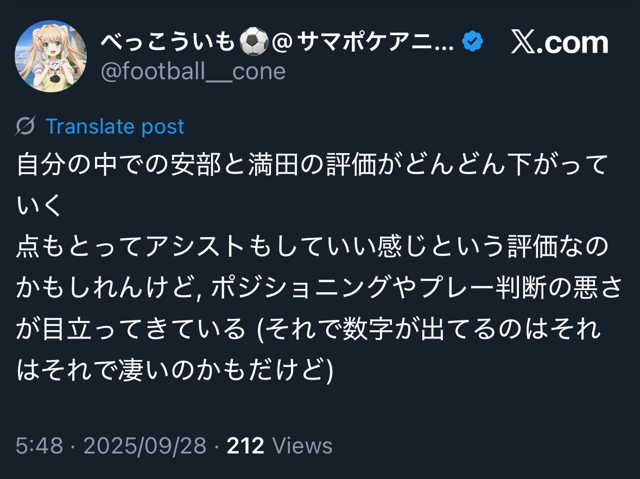The height and width of the screenshot is (479, 640).
Task: Click the Translate post link
Action: click(115, 127)
